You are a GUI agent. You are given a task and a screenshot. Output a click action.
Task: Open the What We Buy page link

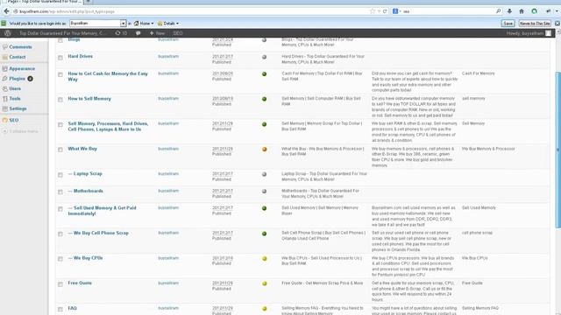pos(82,149)
